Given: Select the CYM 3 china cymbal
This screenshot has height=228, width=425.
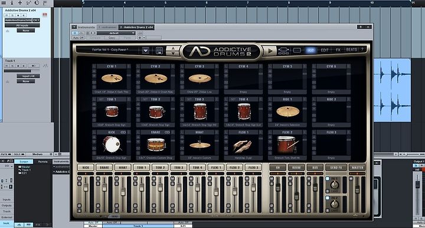Looking at the screenshot, I should [x=200, y=79].
